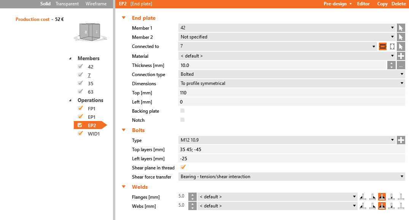Image resolution: width=409 pixels, height=220 pixels.
Task: Switch to Wireframe view mode
Action: pos(96,4)
